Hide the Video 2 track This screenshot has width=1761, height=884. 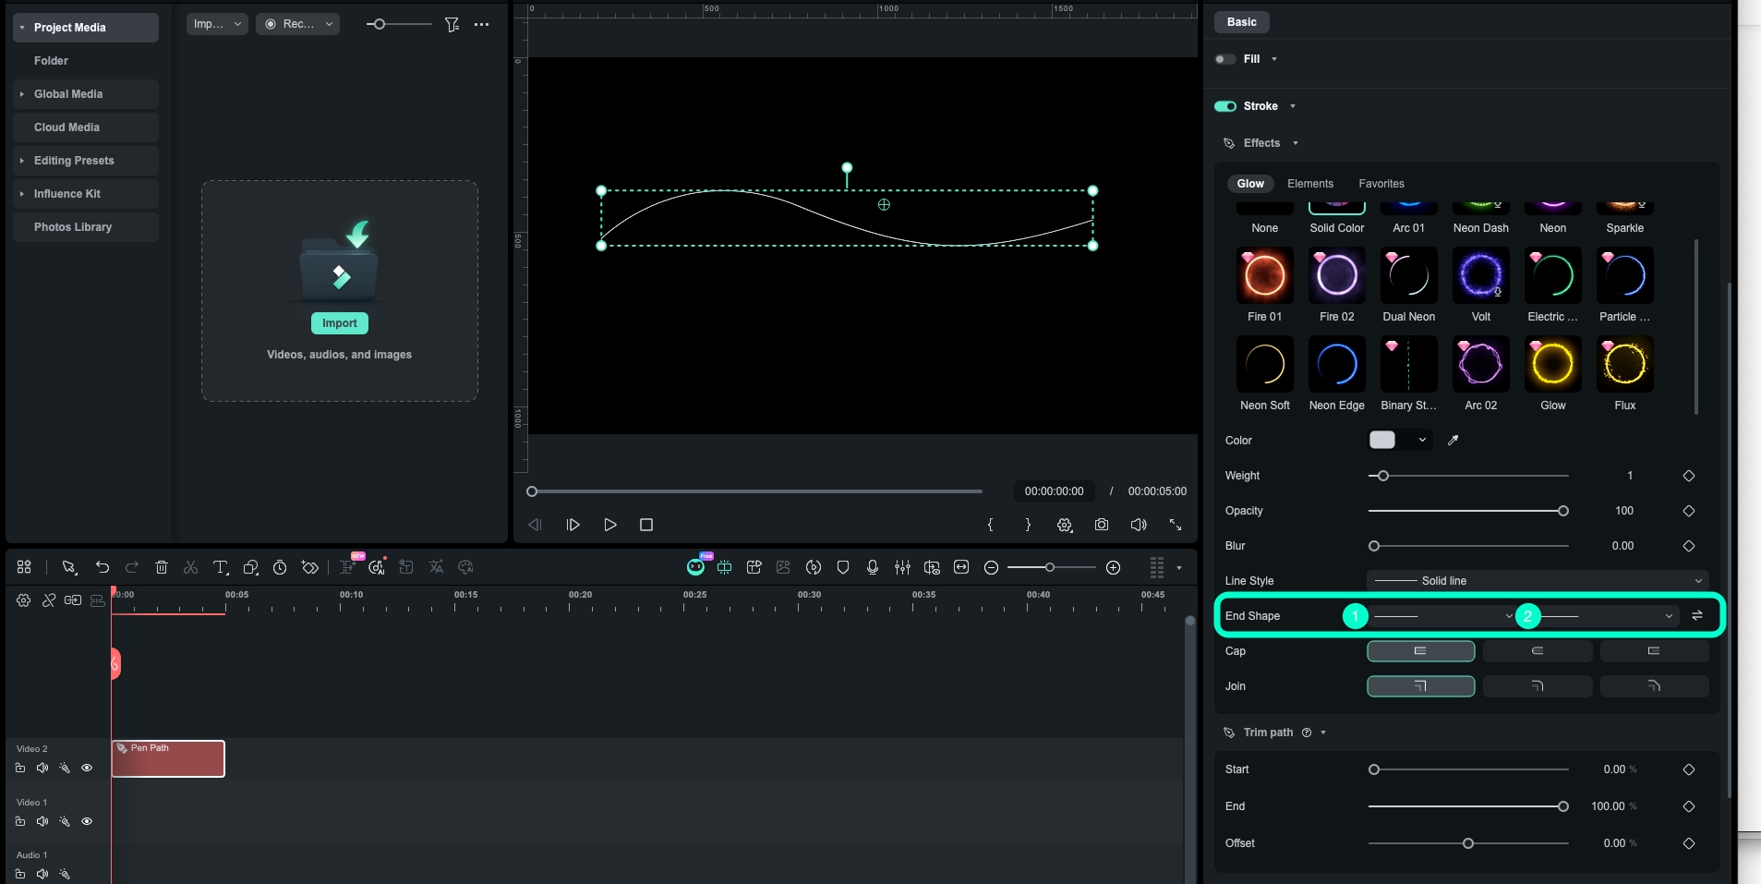[x=87, y=768]
